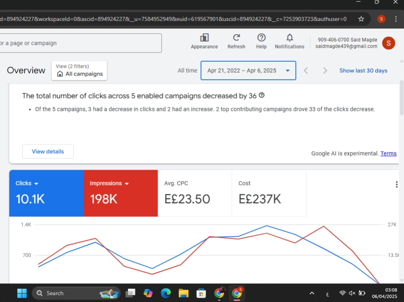Go to next date range arrow
The image size is (404, 302).
pyautogui.click(x=325, y=71)
